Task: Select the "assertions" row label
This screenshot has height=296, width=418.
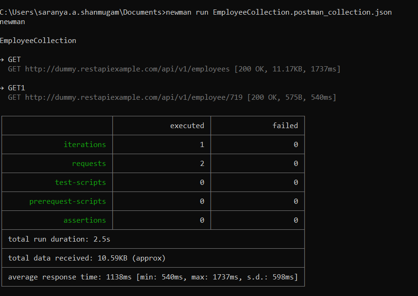Action: pos(85,220)
